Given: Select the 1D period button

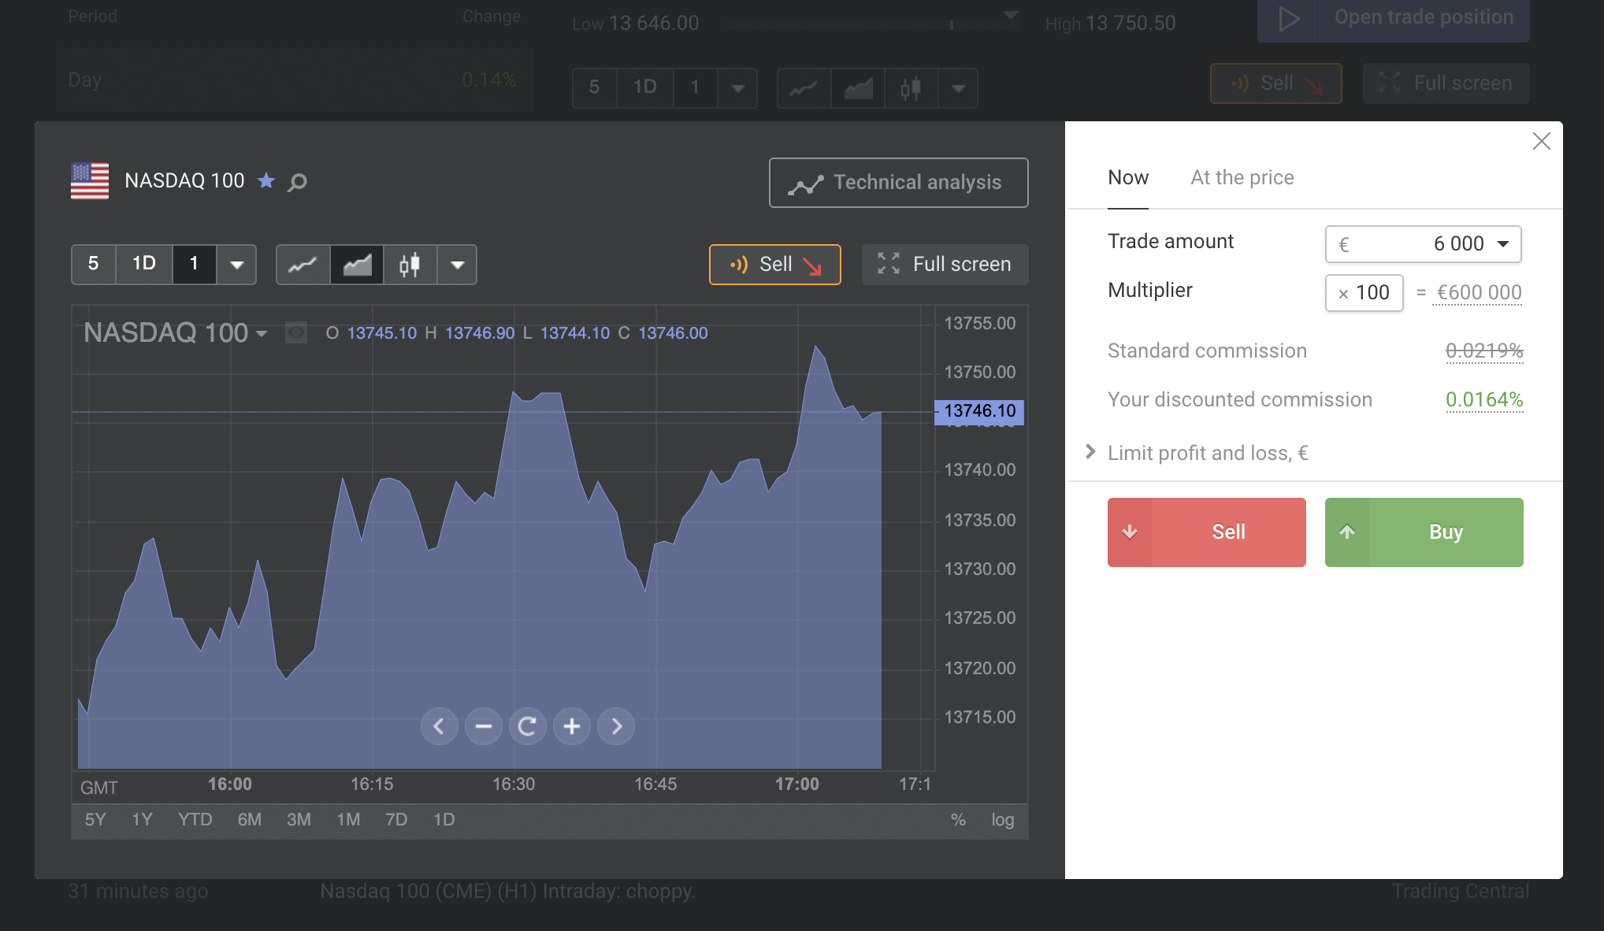Looking at the screenshot, I should (x=143, y=264).
